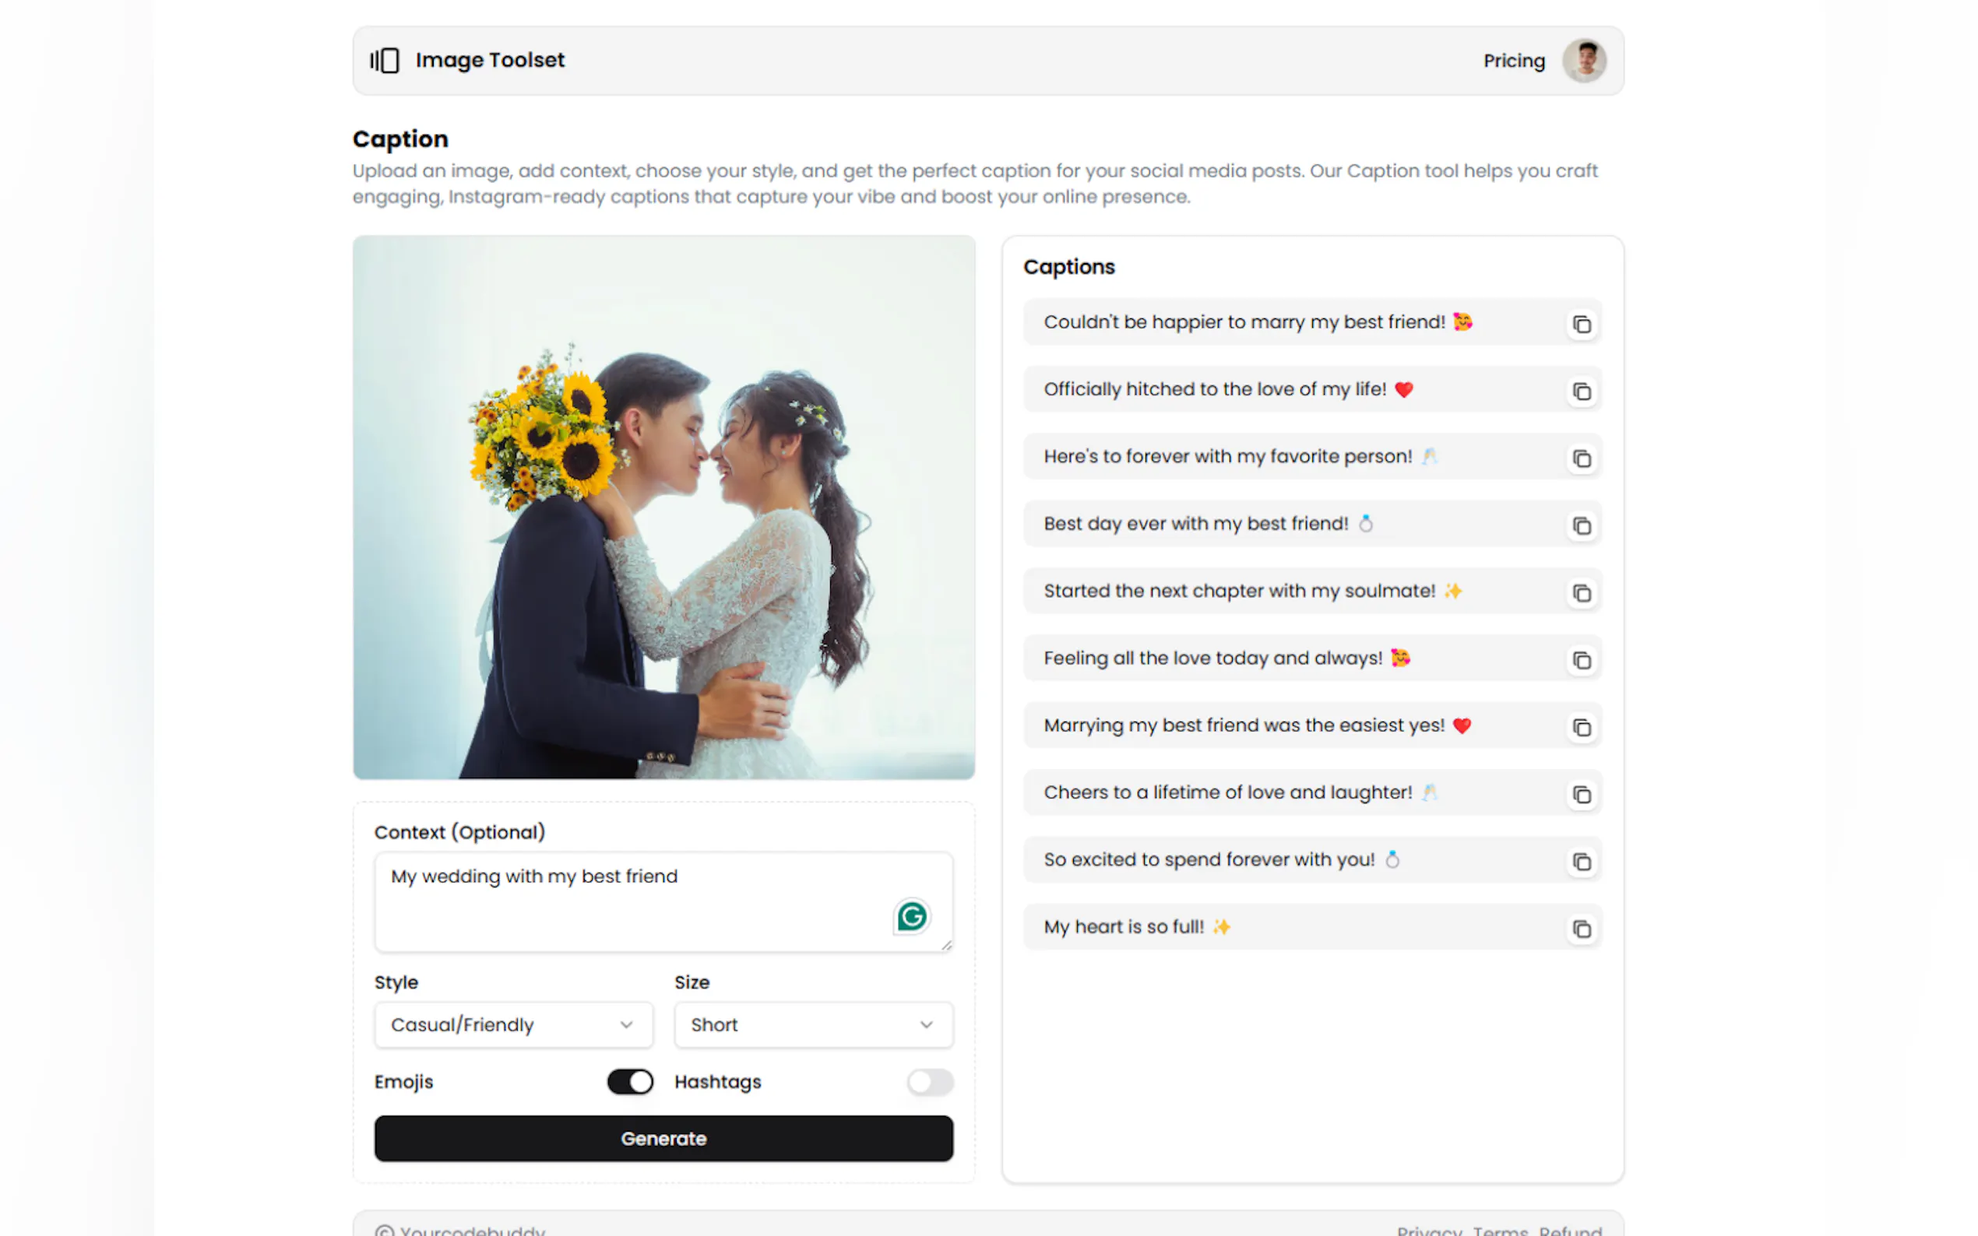Viewport: 1978px width, 1236px height.
Task: Open the user profile avatar
Action: [1583, 61]
